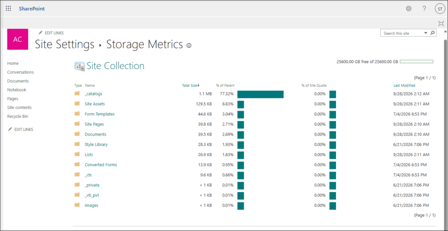Viewport: 448px width, 231px height.
Task: Click the Style Library folder icon
Action: pyautogui.click(x=77, y=144)
